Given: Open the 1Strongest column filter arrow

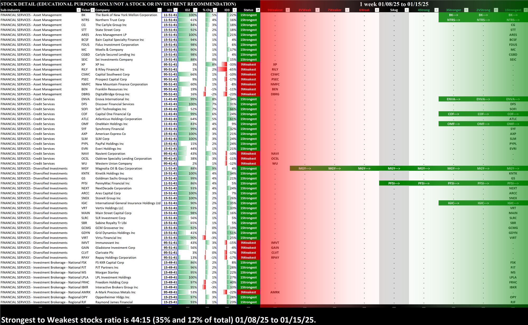Looking at the screenshot, I should pyautogui.click(x=526, y=10).
